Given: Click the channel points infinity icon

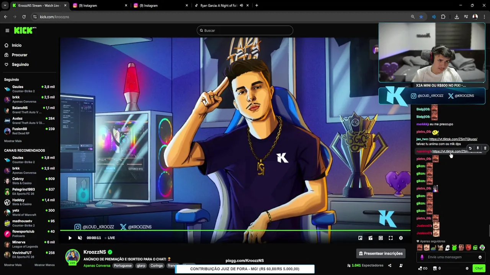Looking at the screenshot, I should [423, 269].
